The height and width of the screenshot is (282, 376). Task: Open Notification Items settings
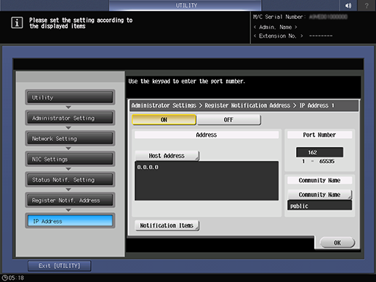click(x=167, y=225)
